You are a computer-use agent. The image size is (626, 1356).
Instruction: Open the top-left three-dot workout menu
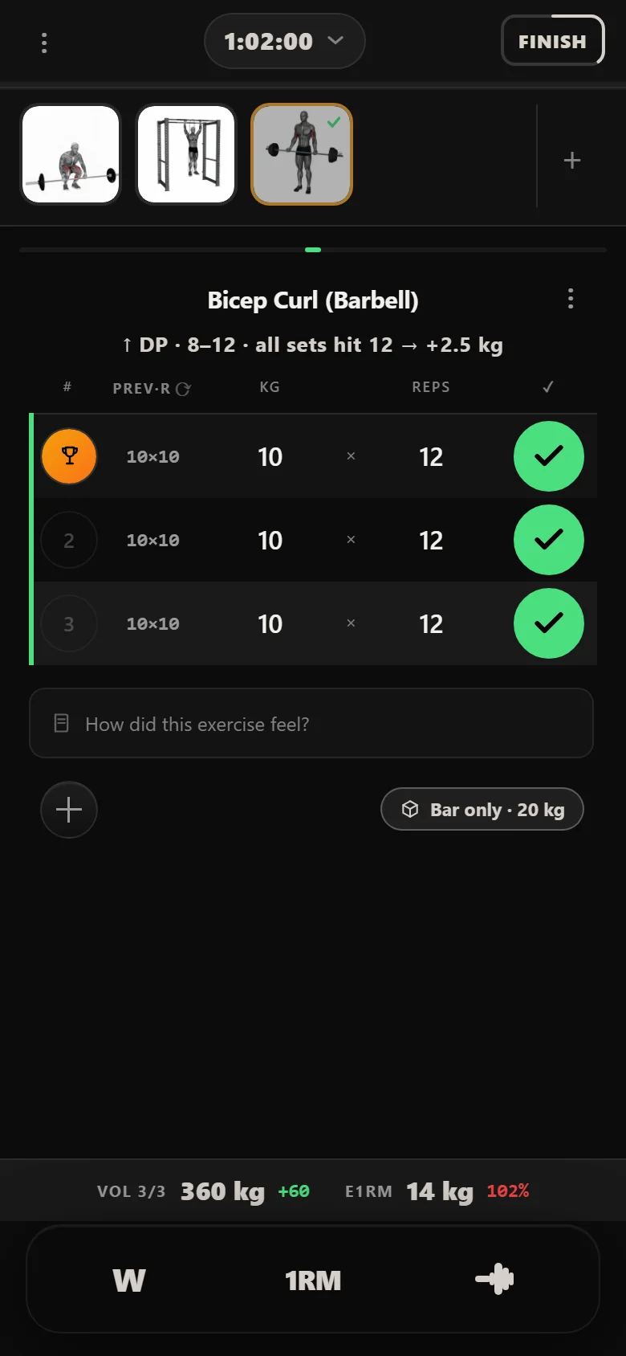[x=44, y=43]
